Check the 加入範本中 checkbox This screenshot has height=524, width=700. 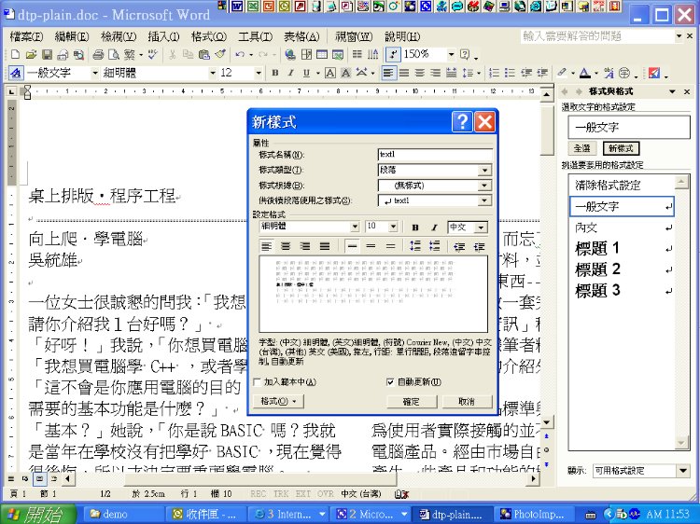point(257,382)
